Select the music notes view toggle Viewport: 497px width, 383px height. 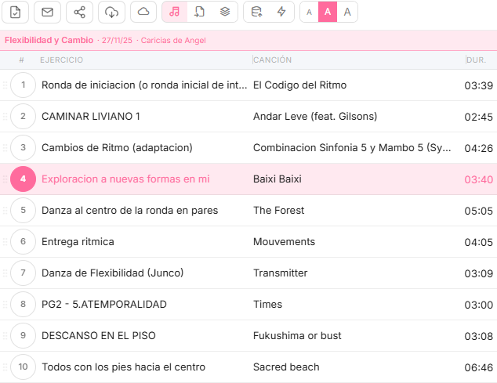(174, 12)
